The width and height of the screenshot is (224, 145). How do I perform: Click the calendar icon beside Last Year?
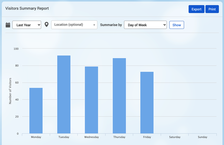click(x=8, y=25)
